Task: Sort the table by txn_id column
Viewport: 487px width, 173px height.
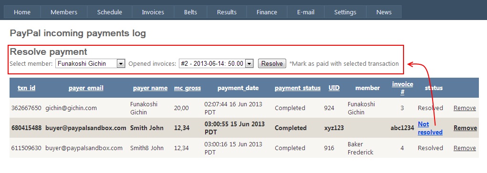Action: (x=26, y=88)
